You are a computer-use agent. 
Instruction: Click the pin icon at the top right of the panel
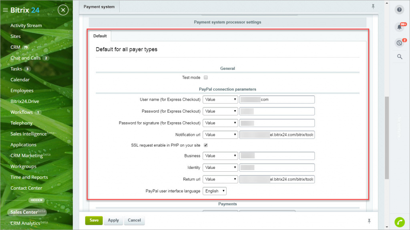[x=373, y=6]
